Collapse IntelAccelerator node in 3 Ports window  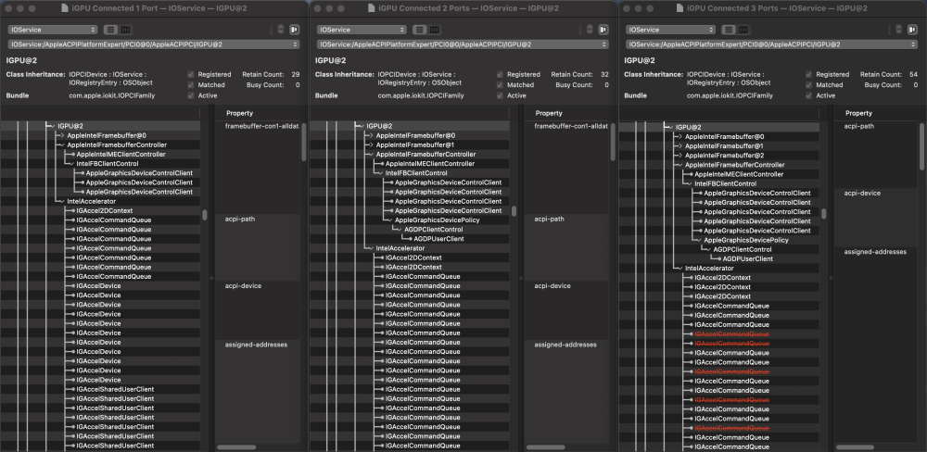point(679,269)
